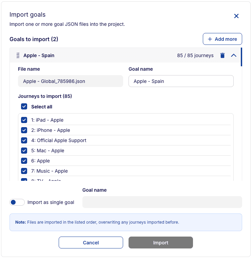Viewport: 252px width, 259px height.
Task: Close the Import goals dialog
Action: tap(236, 16)
